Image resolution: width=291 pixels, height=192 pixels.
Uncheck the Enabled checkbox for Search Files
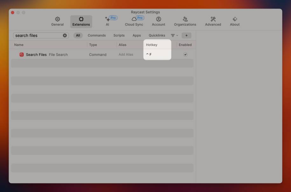point(185,55)
